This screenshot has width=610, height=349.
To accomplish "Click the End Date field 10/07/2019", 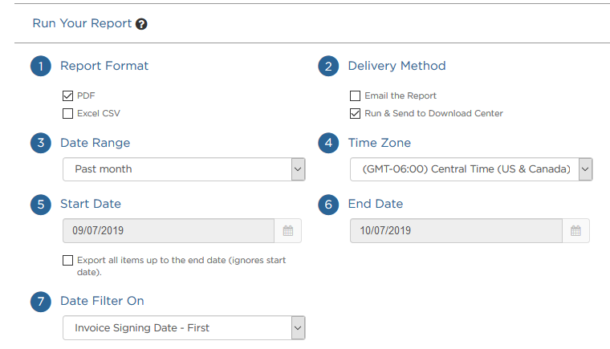I will pos(457,231).
